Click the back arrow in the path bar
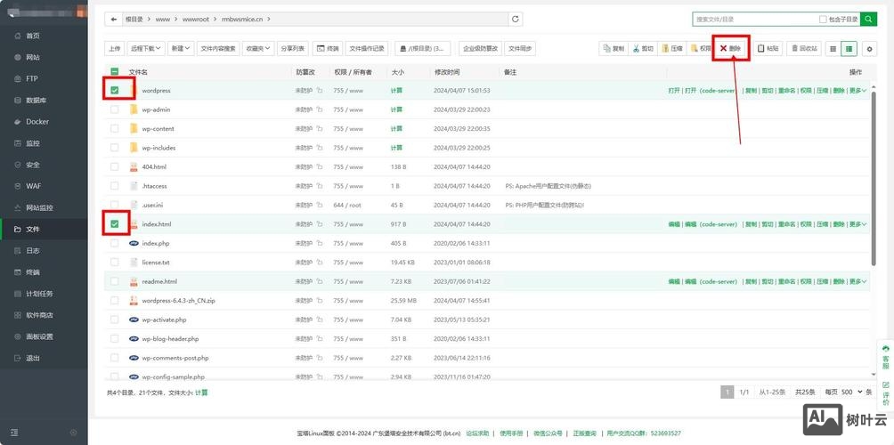The height and width of the screenshot is (445, 894). coord(113,19)
